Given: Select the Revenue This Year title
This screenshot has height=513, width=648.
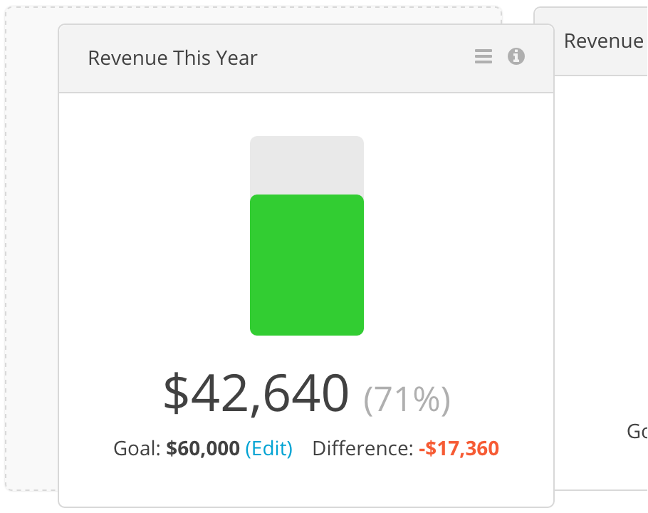Looking at the screenshot, I should [173, 58].
